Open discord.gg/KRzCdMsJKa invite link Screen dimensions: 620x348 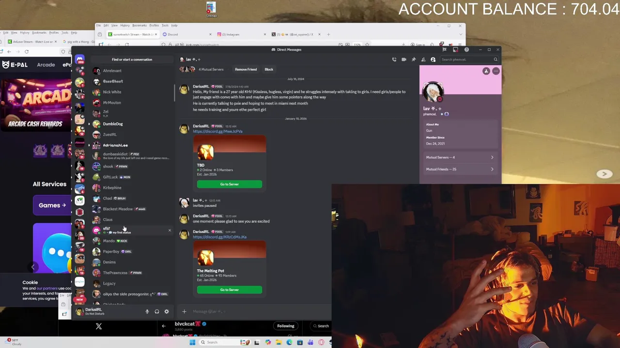[219, 237]
